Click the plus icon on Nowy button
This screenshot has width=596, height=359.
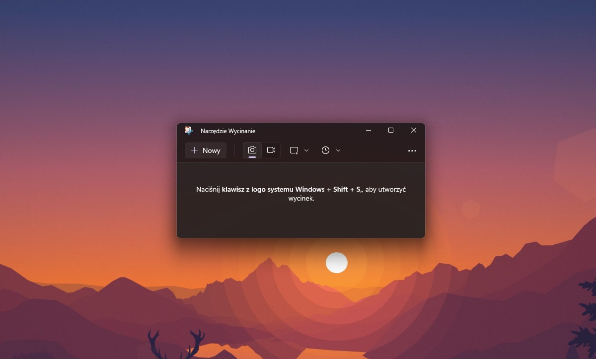coord(194,150)
